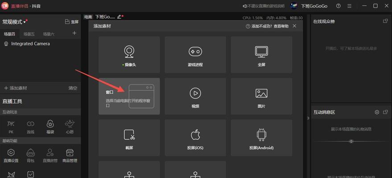The image size is (392, 178).
Task: Choose the 窗口 window capture source
Action: tap(129, 96)
